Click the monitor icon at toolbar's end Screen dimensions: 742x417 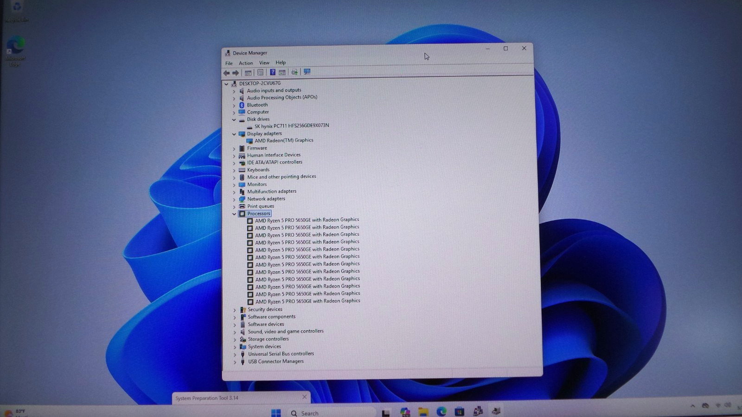pos(307,72)
